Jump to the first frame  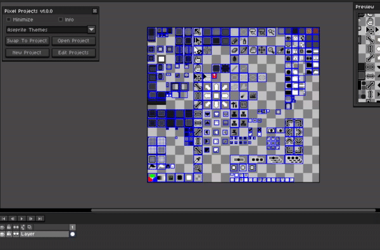[4, 219]
